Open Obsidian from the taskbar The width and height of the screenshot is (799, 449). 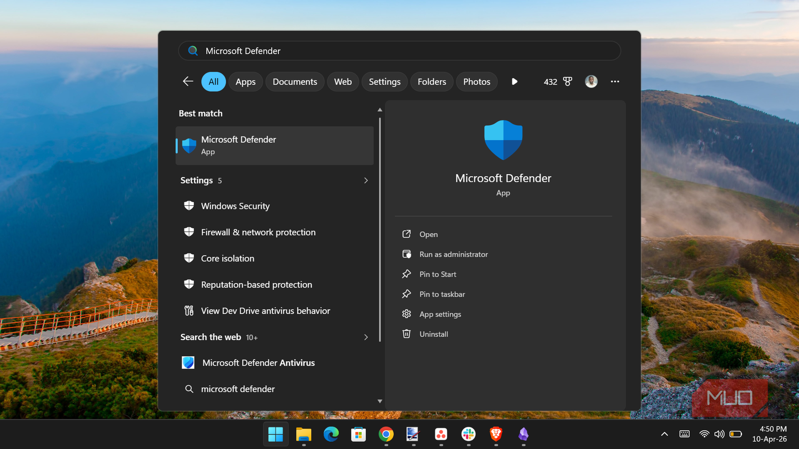(523, 434)
